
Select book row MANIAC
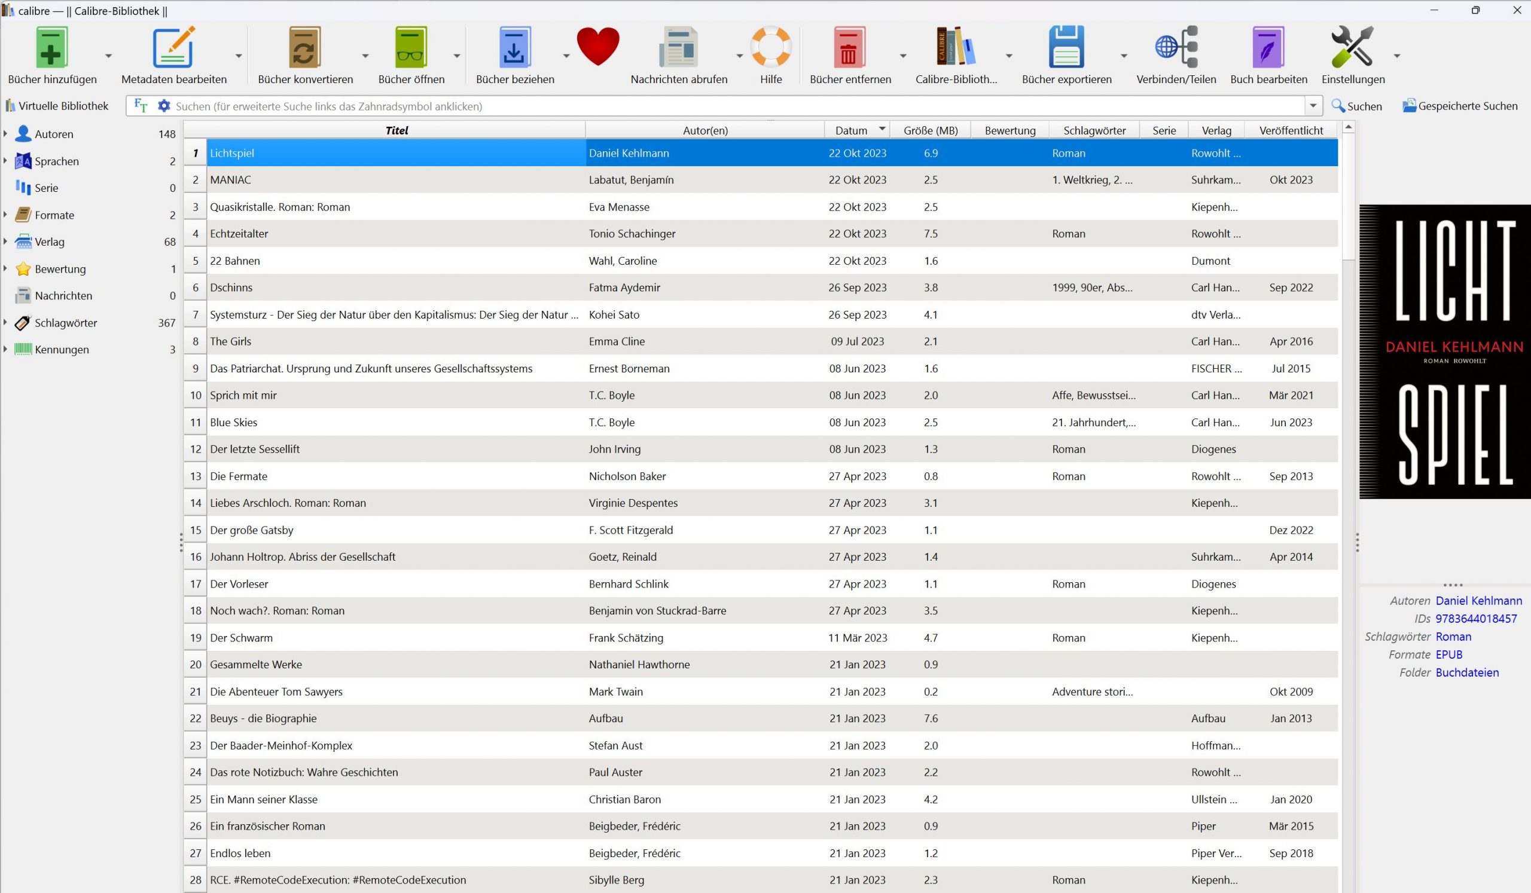click(x=761, y=180)
